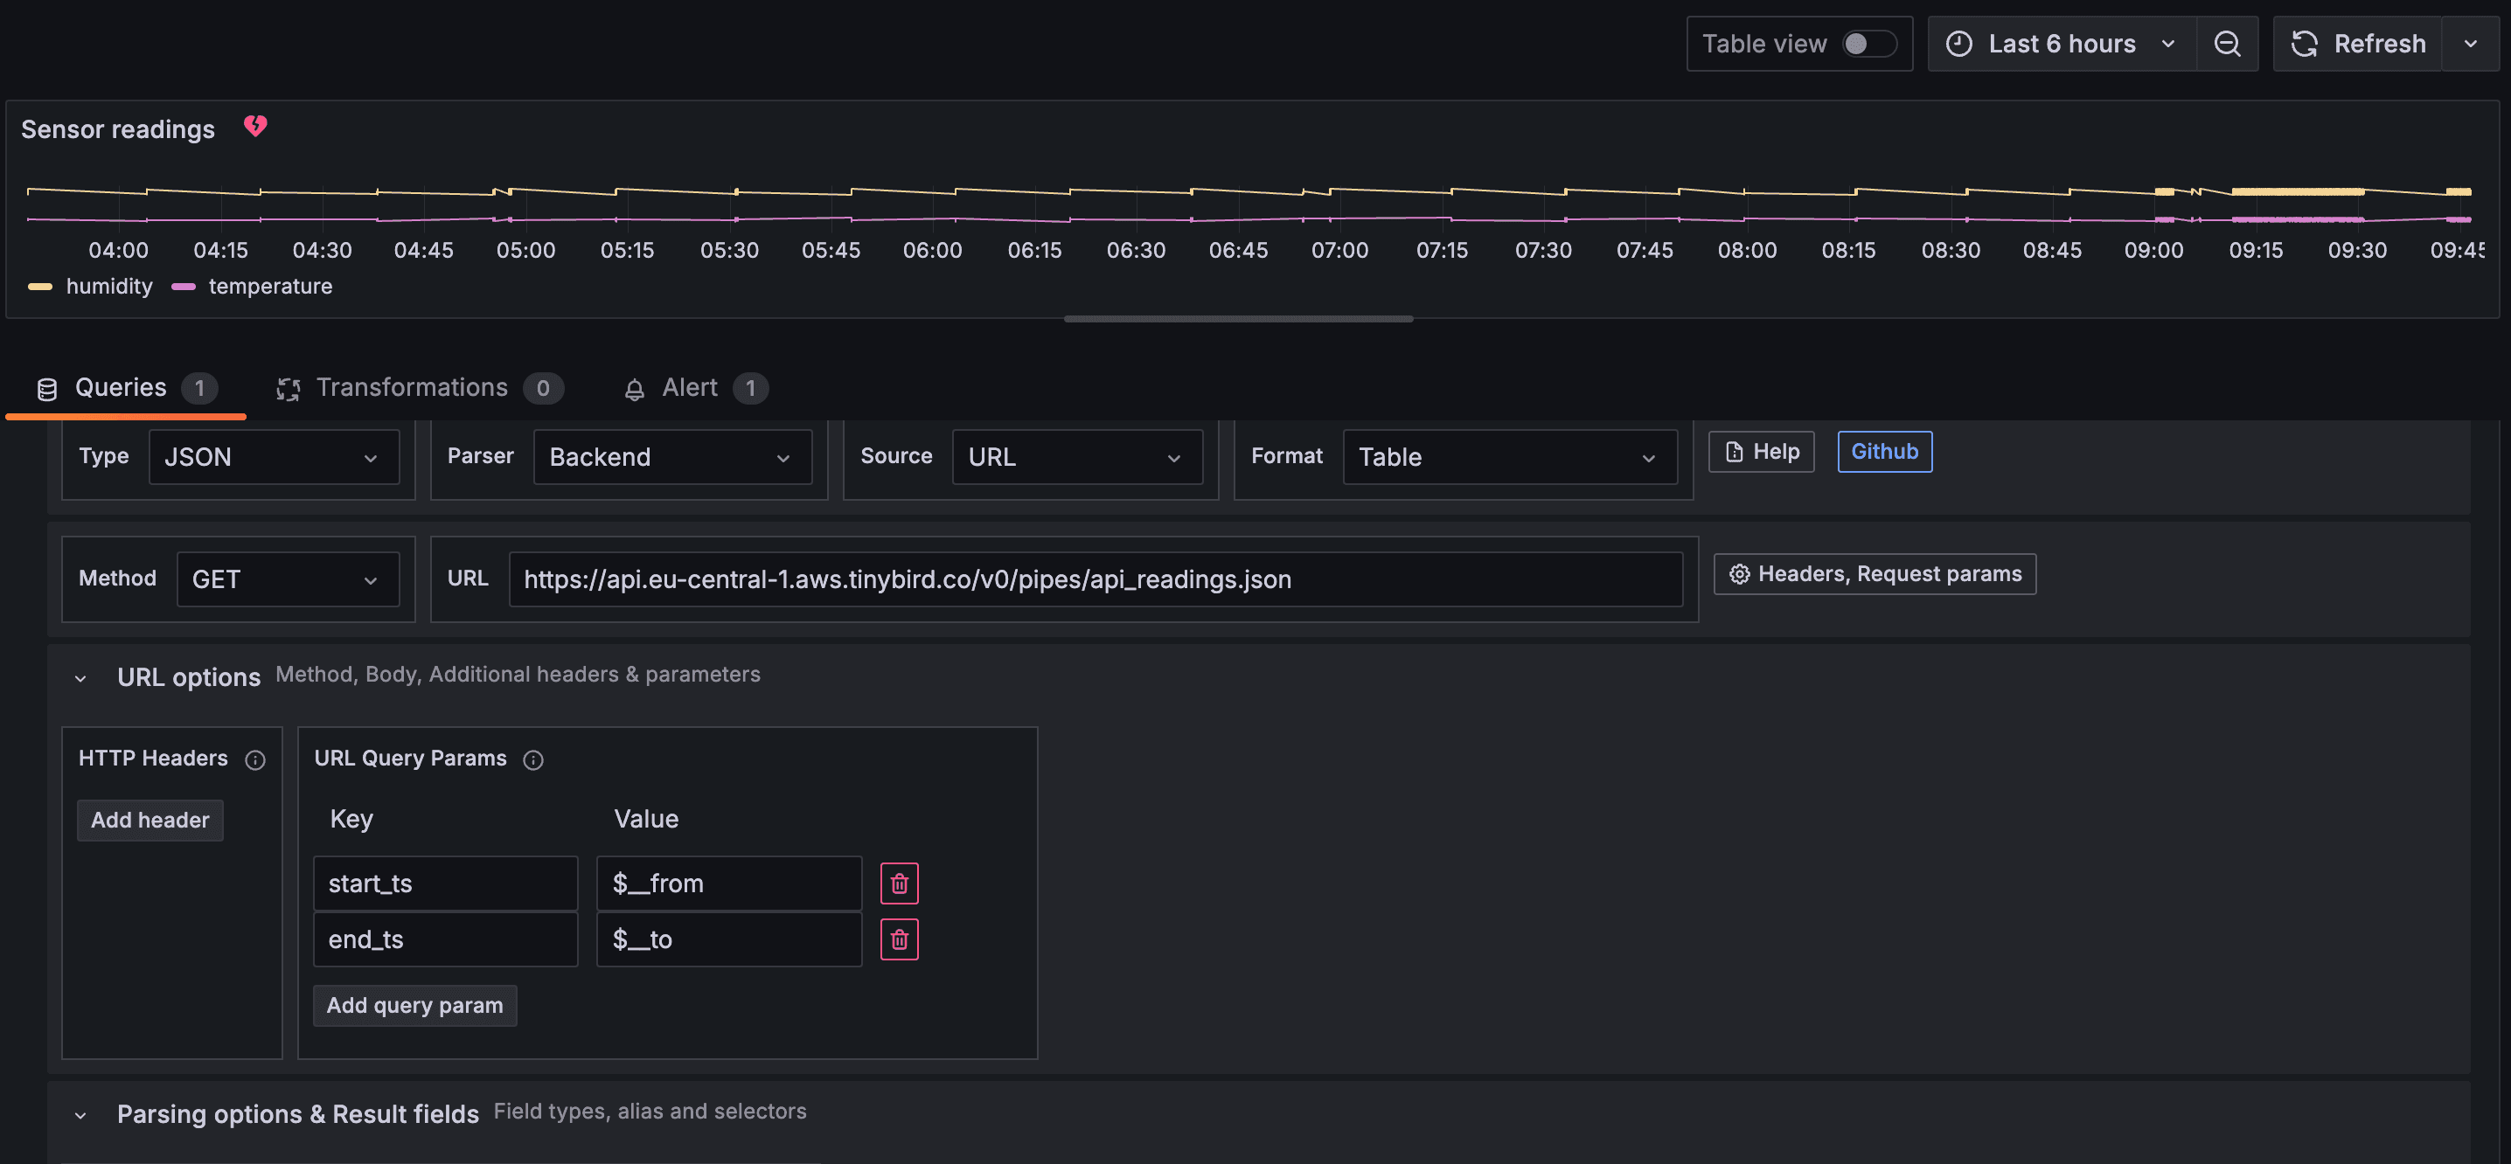This screenshot has height=1164, width=2511.
Task: Open the refresh interval dropdown arrow
Action: [x=2470, y=44]
